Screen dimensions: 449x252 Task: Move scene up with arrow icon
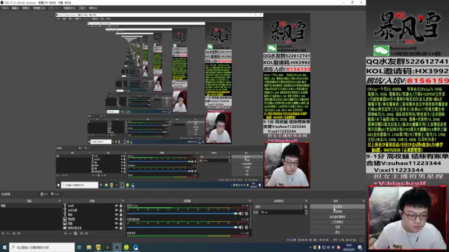point(13,234)
